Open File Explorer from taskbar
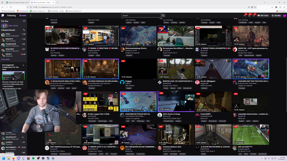This screenshot has height=161, width=287. (9, 158)
